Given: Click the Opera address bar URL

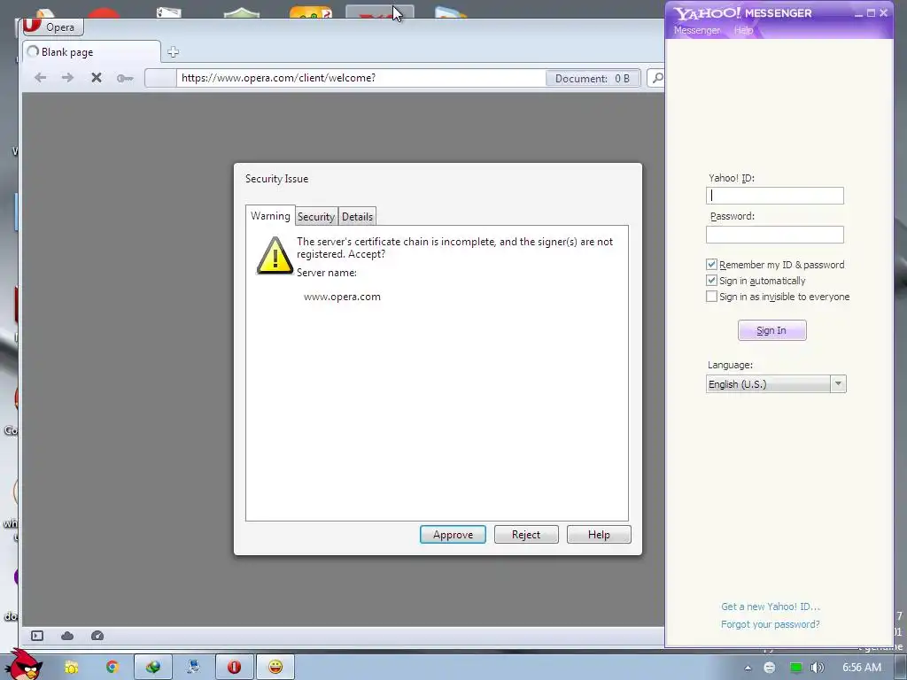Looking at the screenshot, I should (360, 78).
